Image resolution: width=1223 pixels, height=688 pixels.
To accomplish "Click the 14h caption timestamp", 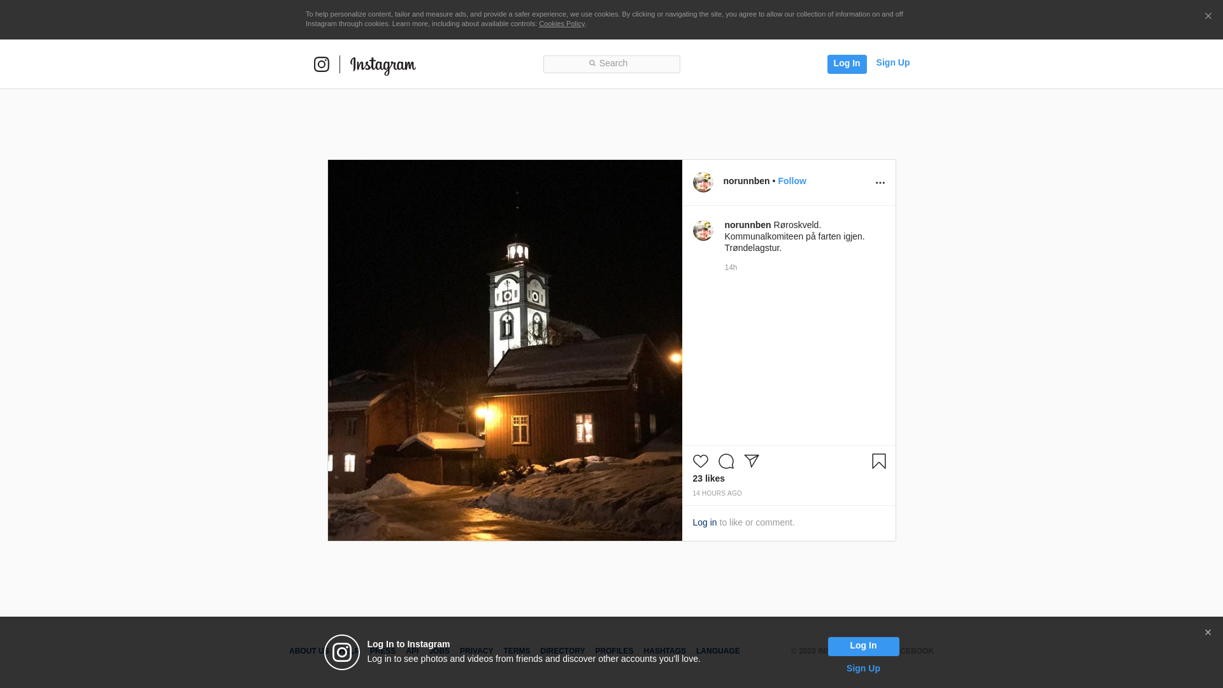I will point(731,268).
